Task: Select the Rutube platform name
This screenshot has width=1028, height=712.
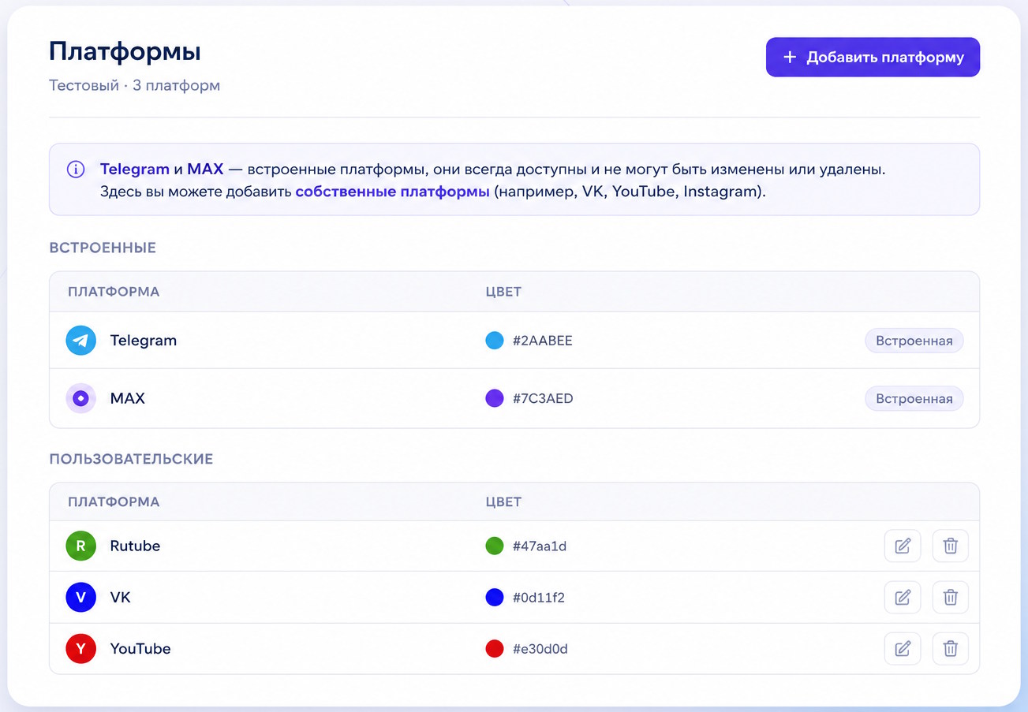Action: point(135,546)
